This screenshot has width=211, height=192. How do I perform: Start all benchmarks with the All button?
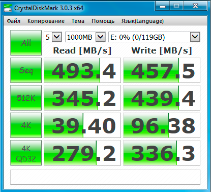26,43
